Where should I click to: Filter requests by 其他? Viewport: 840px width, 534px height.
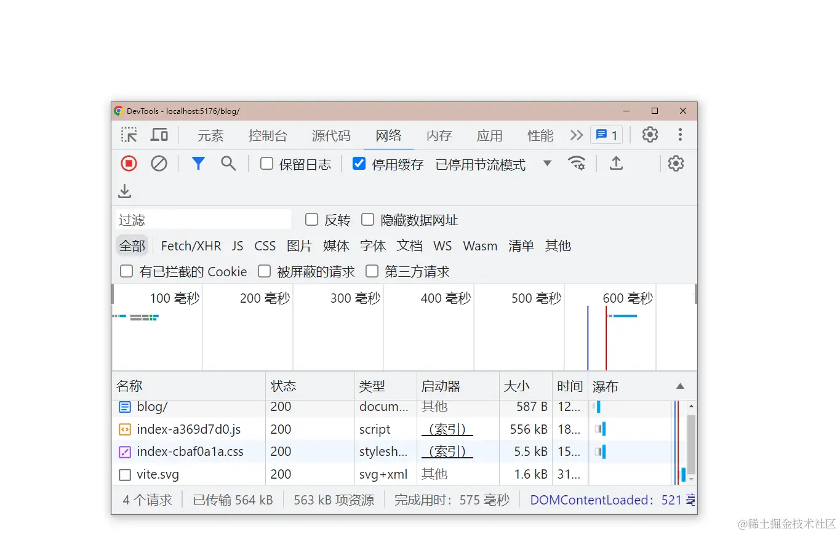pos(558,245)
